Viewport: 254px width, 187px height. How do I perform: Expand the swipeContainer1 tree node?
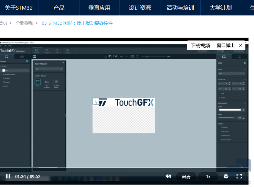click(x=1, y=74)
